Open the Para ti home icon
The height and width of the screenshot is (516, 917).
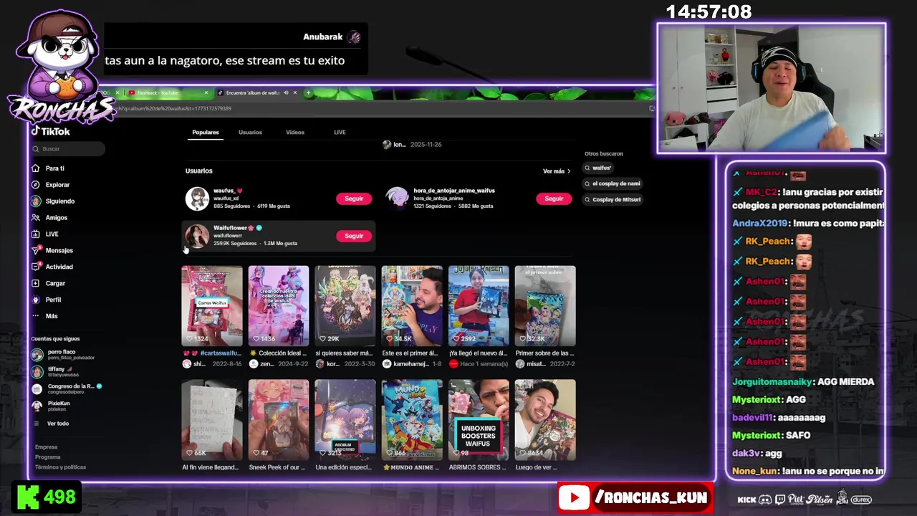point(36,168)
